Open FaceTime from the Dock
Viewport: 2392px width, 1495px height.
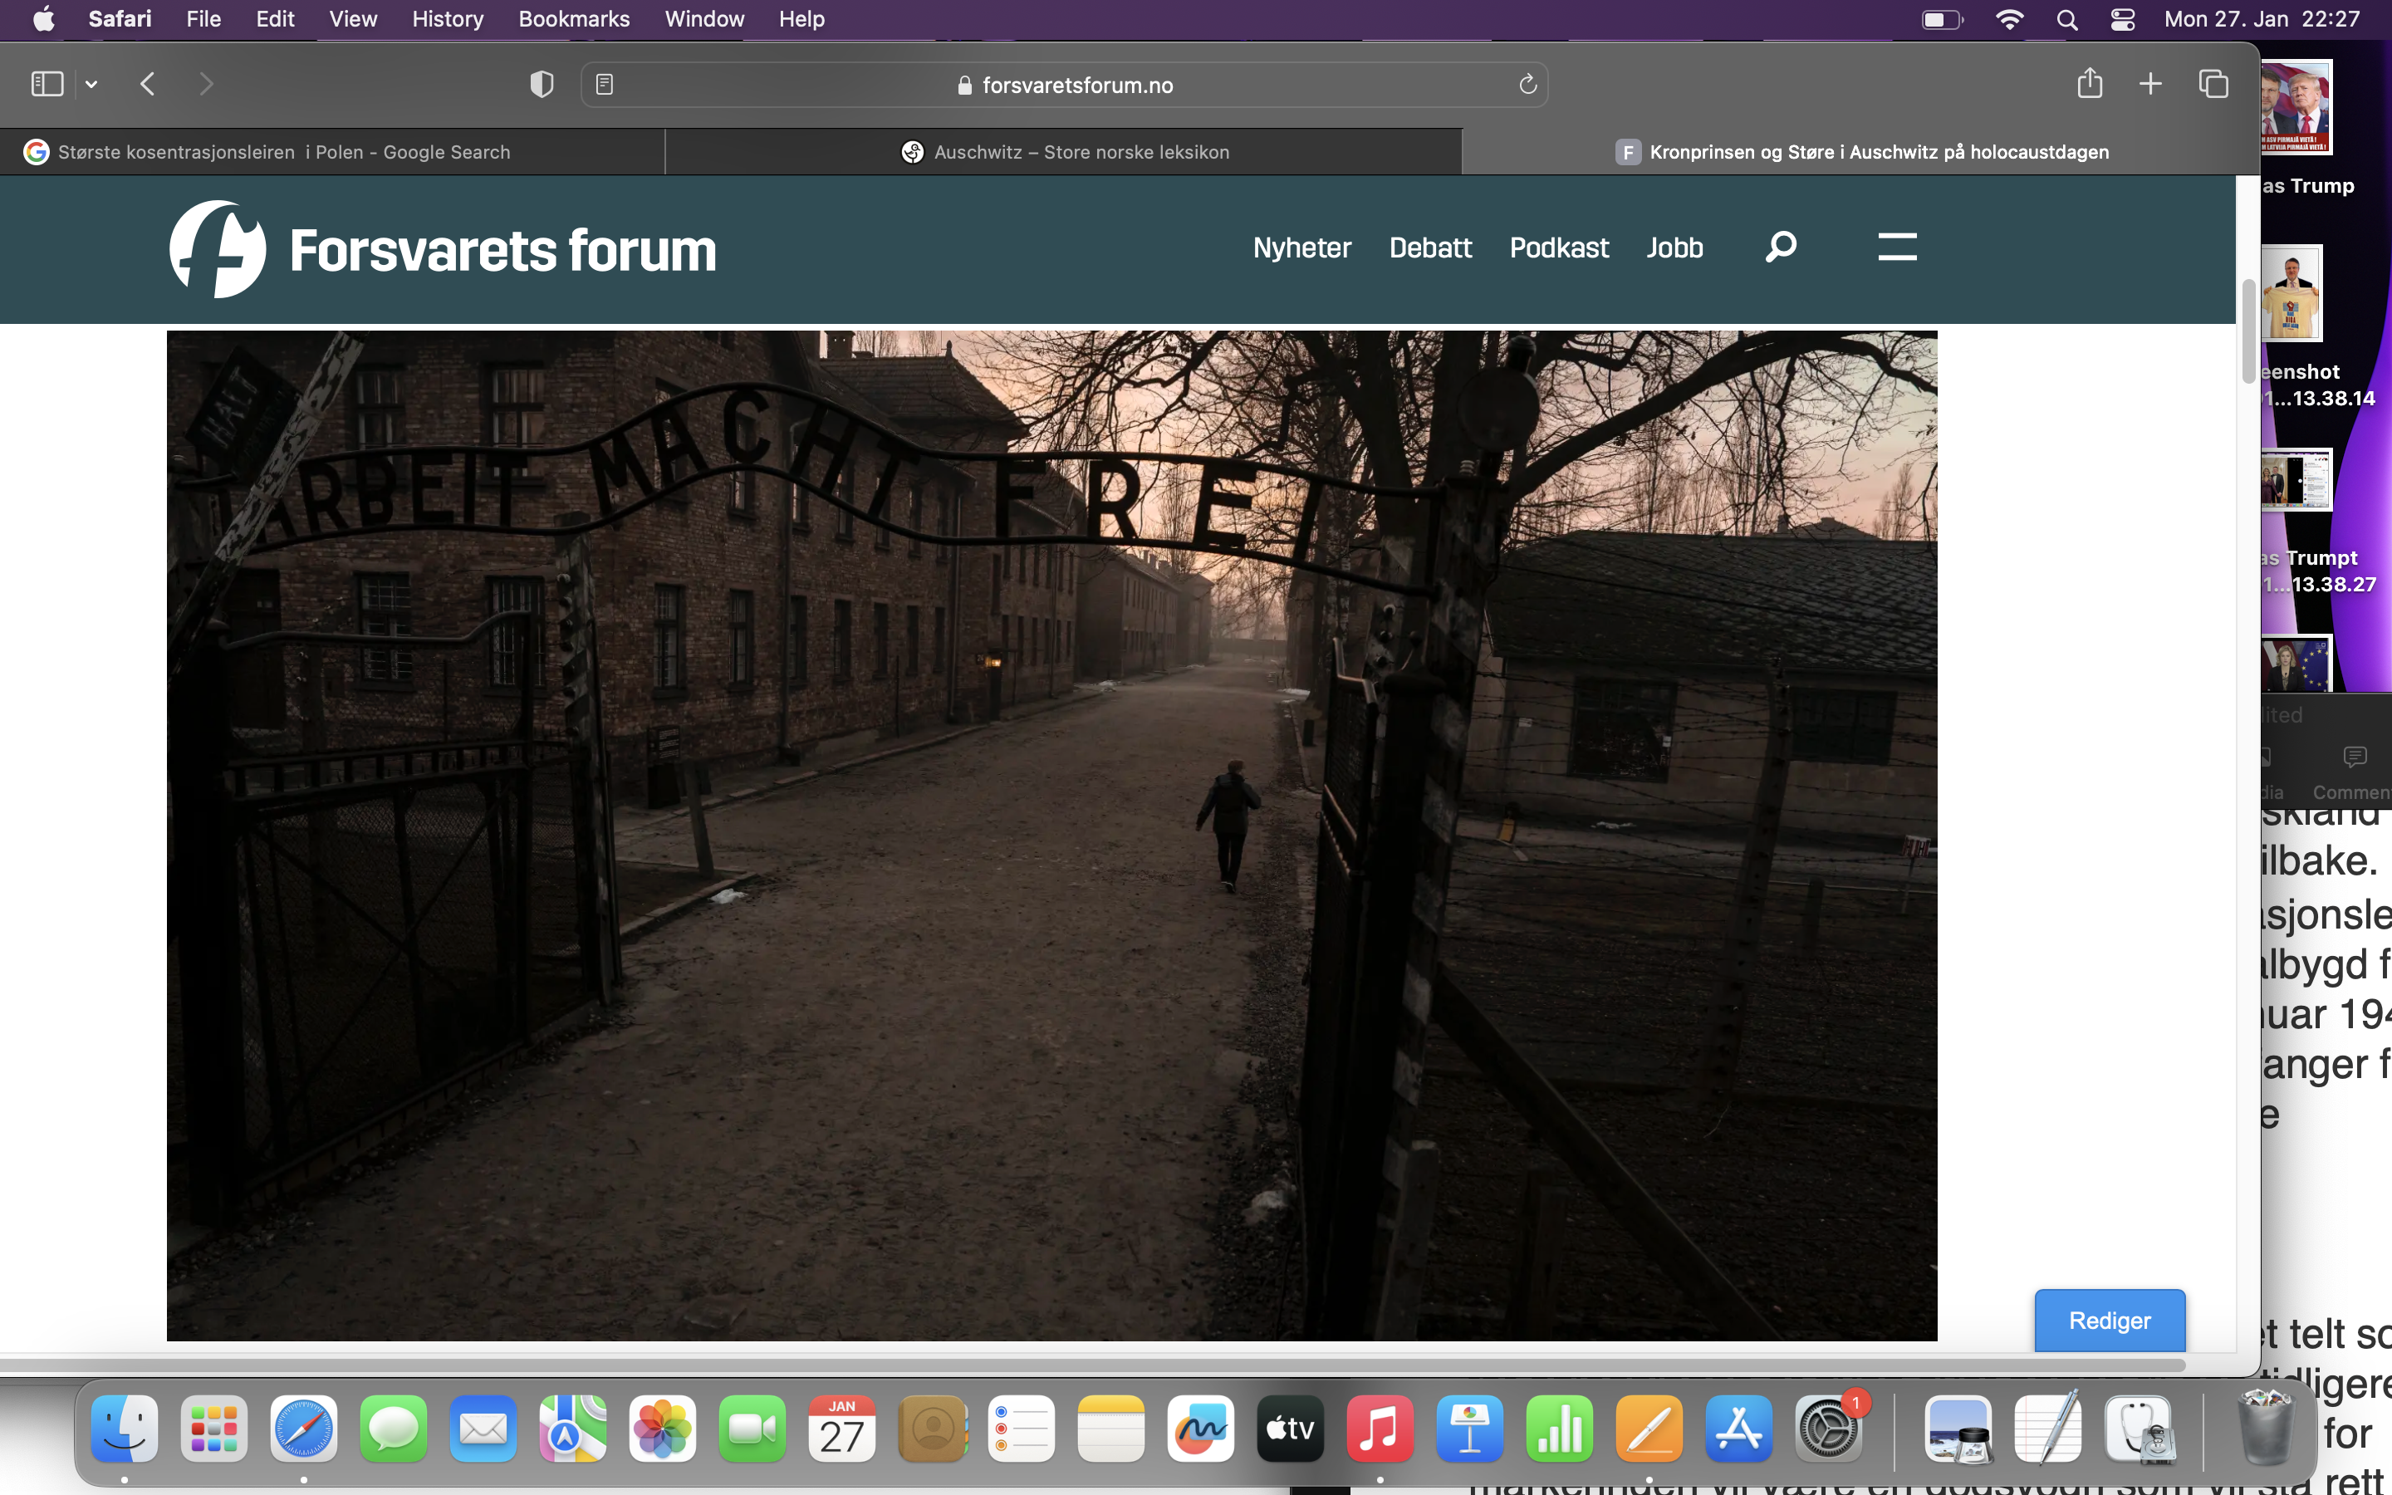point(752,1429)
